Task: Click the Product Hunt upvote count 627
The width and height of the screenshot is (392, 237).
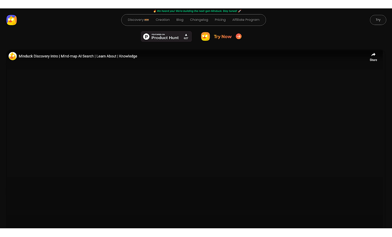Action: 186,37
